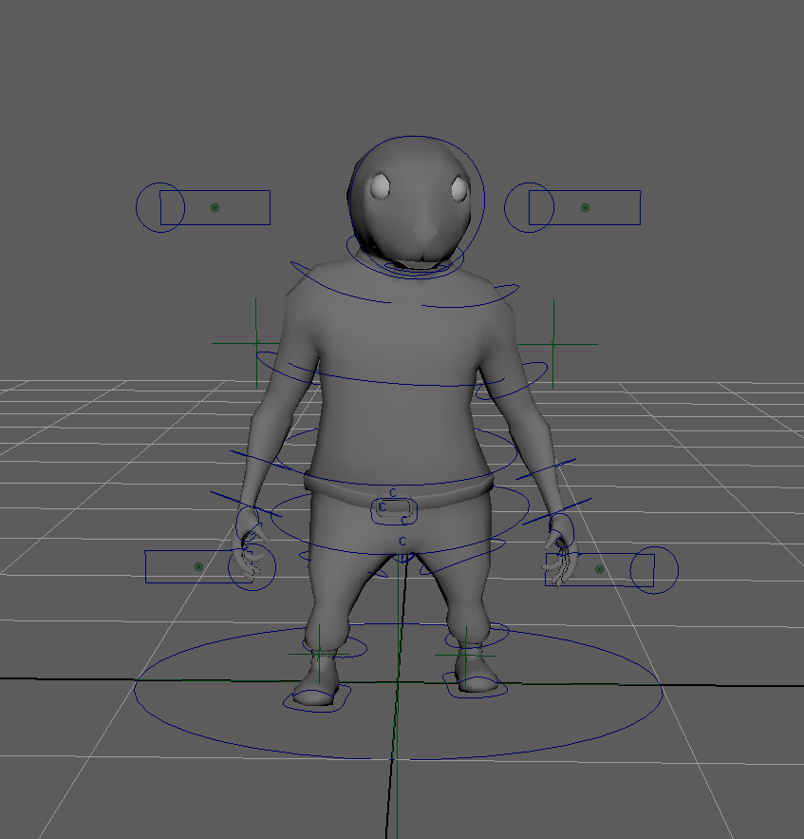Click the green locator cross at right-side ankle
804x839 pixels.
pos(466,655)
